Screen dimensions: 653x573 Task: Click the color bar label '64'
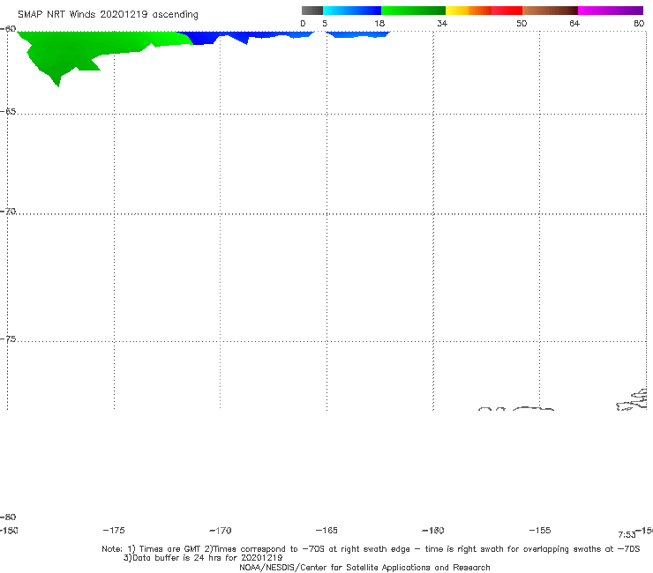(x=574, y=23)
